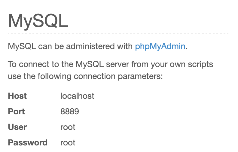Image resolution: width=238 pixels, height=152 pixels.
Task: Click the MySQL page heading
Action: pos(38,21)
